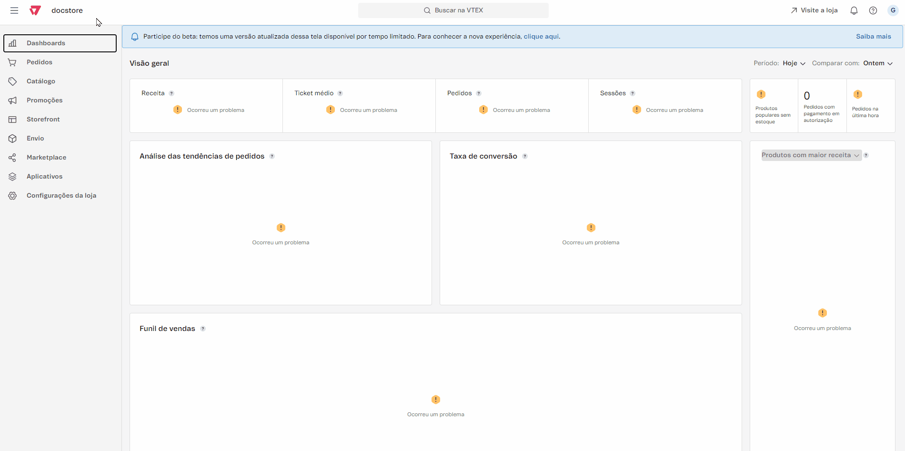Viewport: 905px width, 451px height.
Task: Follow the 'clique aqui' beta link
Action: tap(541, 37)
